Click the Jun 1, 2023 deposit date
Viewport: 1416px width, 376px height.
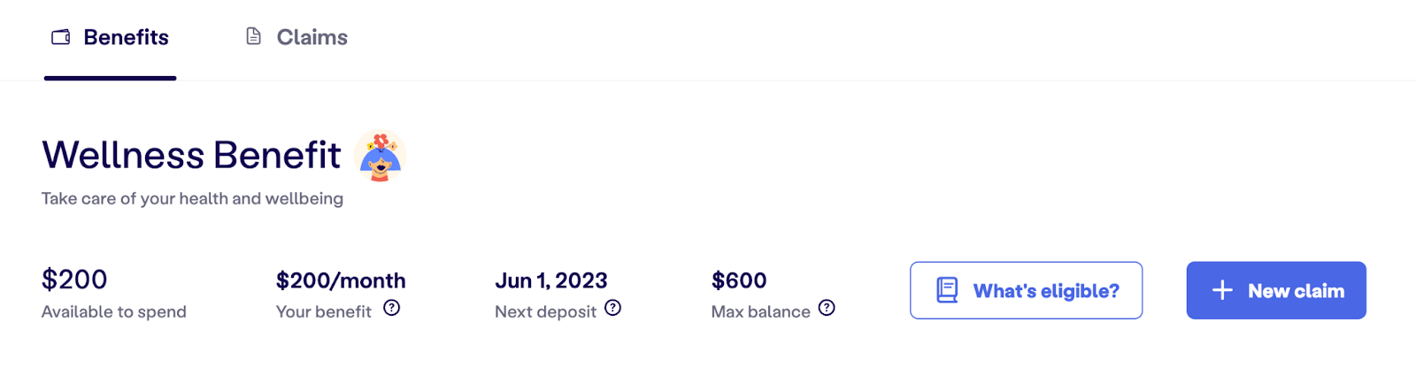[551, 280]
